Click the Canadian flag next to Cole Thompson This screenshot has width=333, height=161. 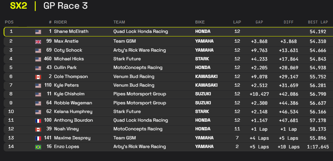(x=38, y=77)
